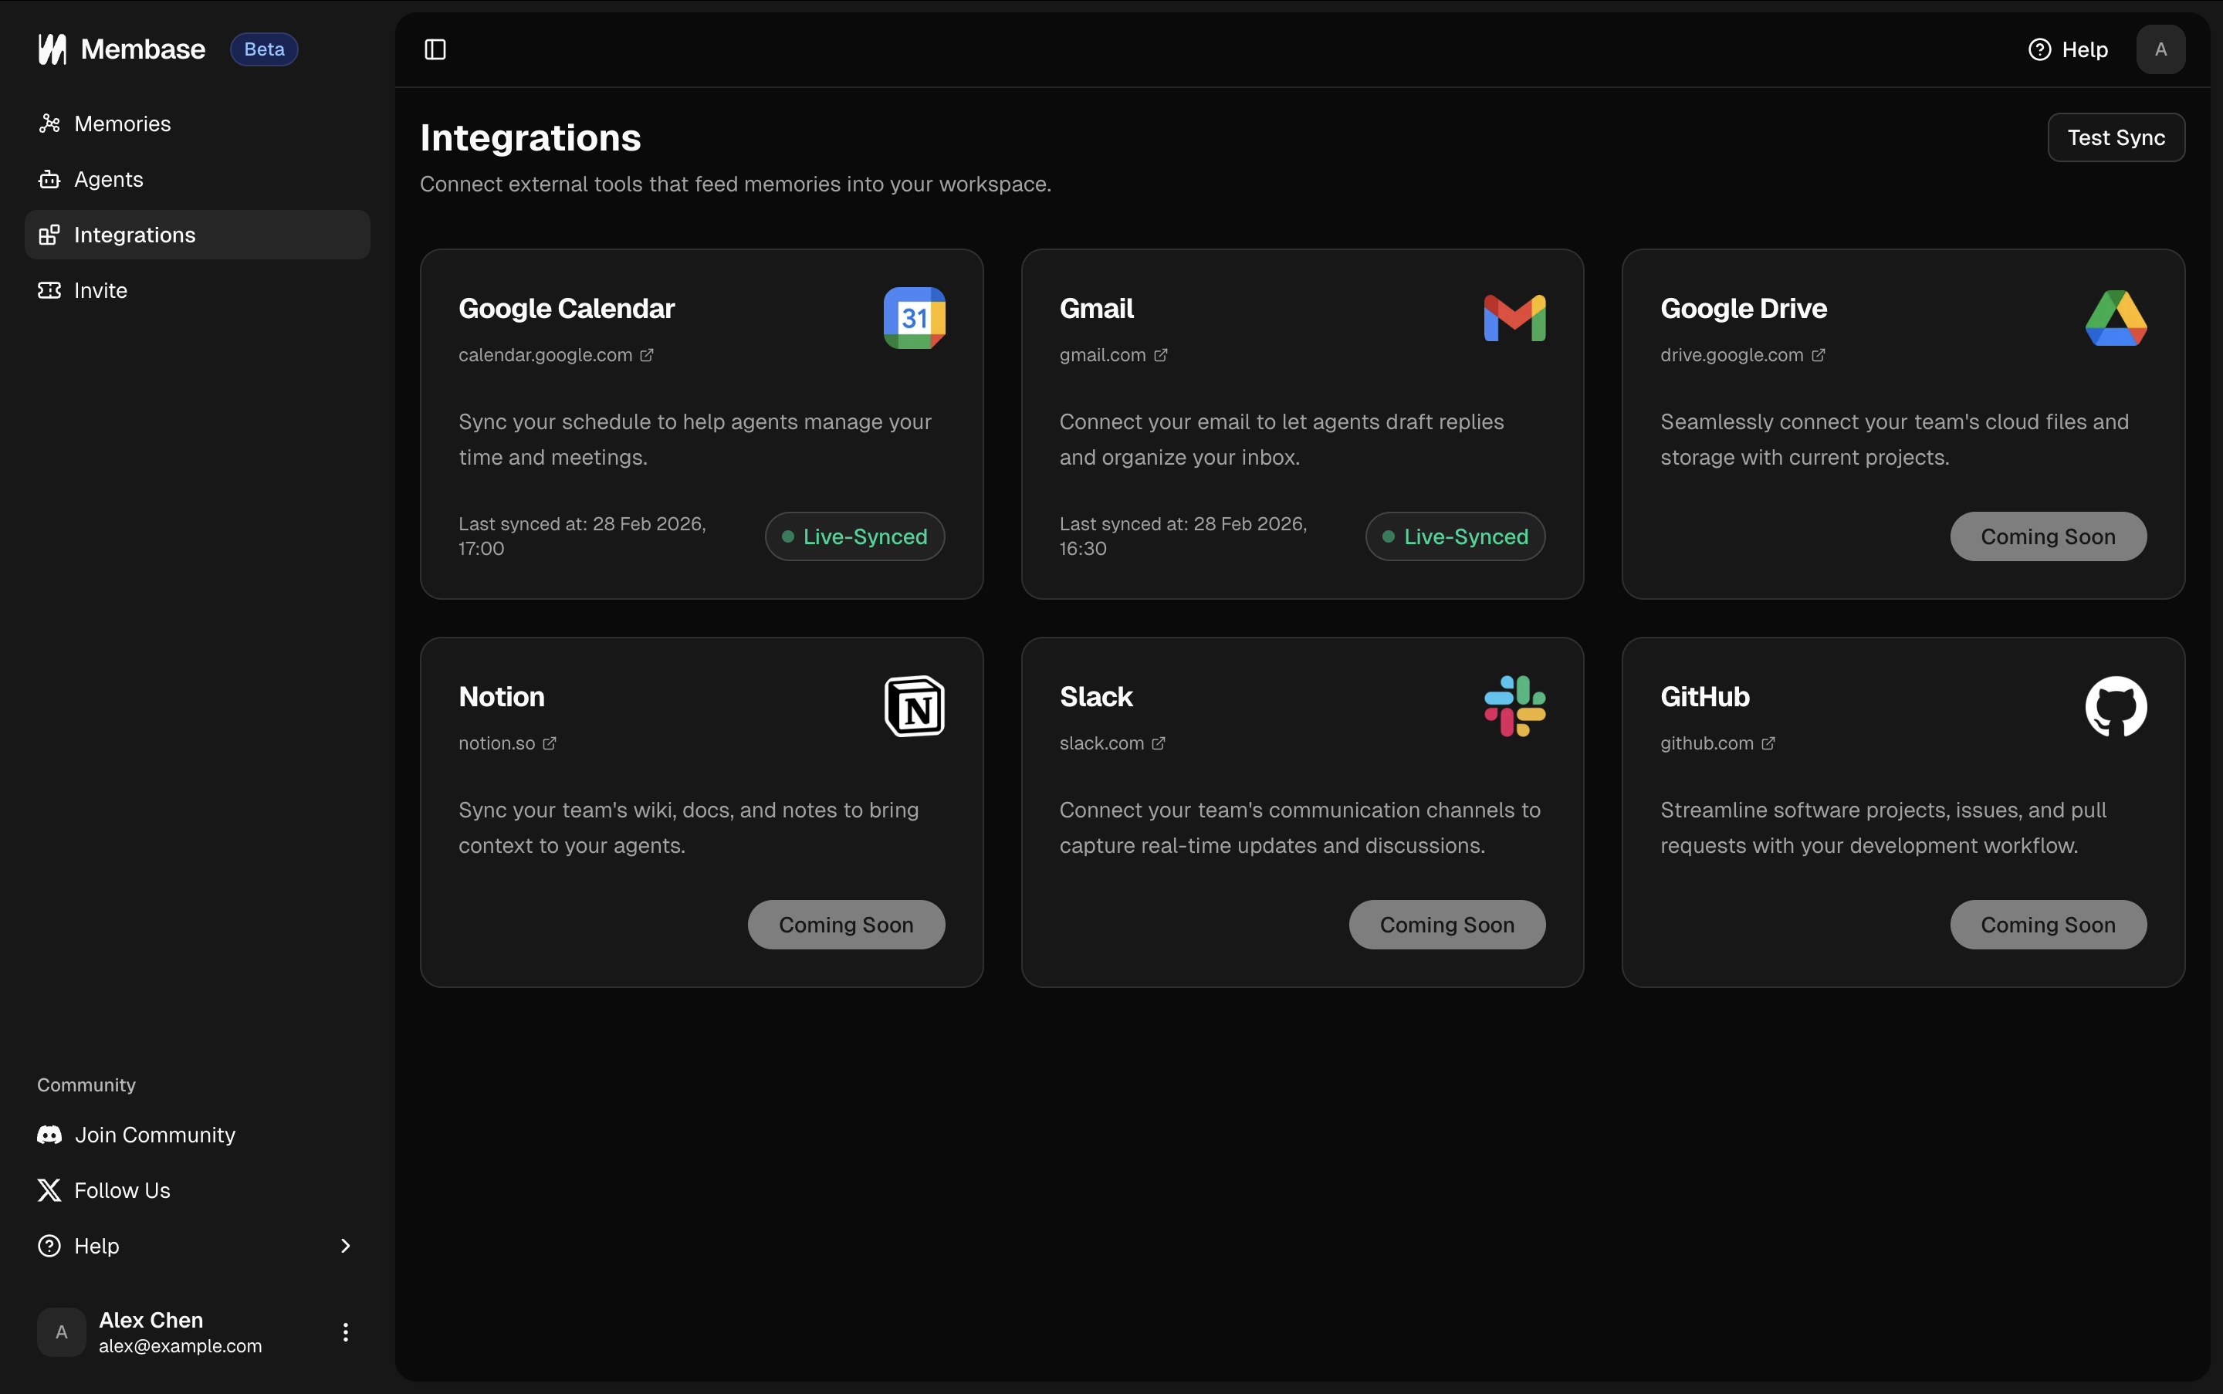Click the avatar in the top-right corner

click(2160, 49)
